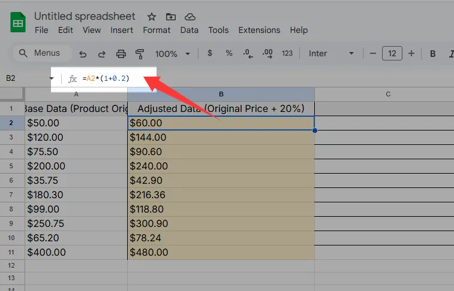Click the Menus search box

click(x=41, y=53)
